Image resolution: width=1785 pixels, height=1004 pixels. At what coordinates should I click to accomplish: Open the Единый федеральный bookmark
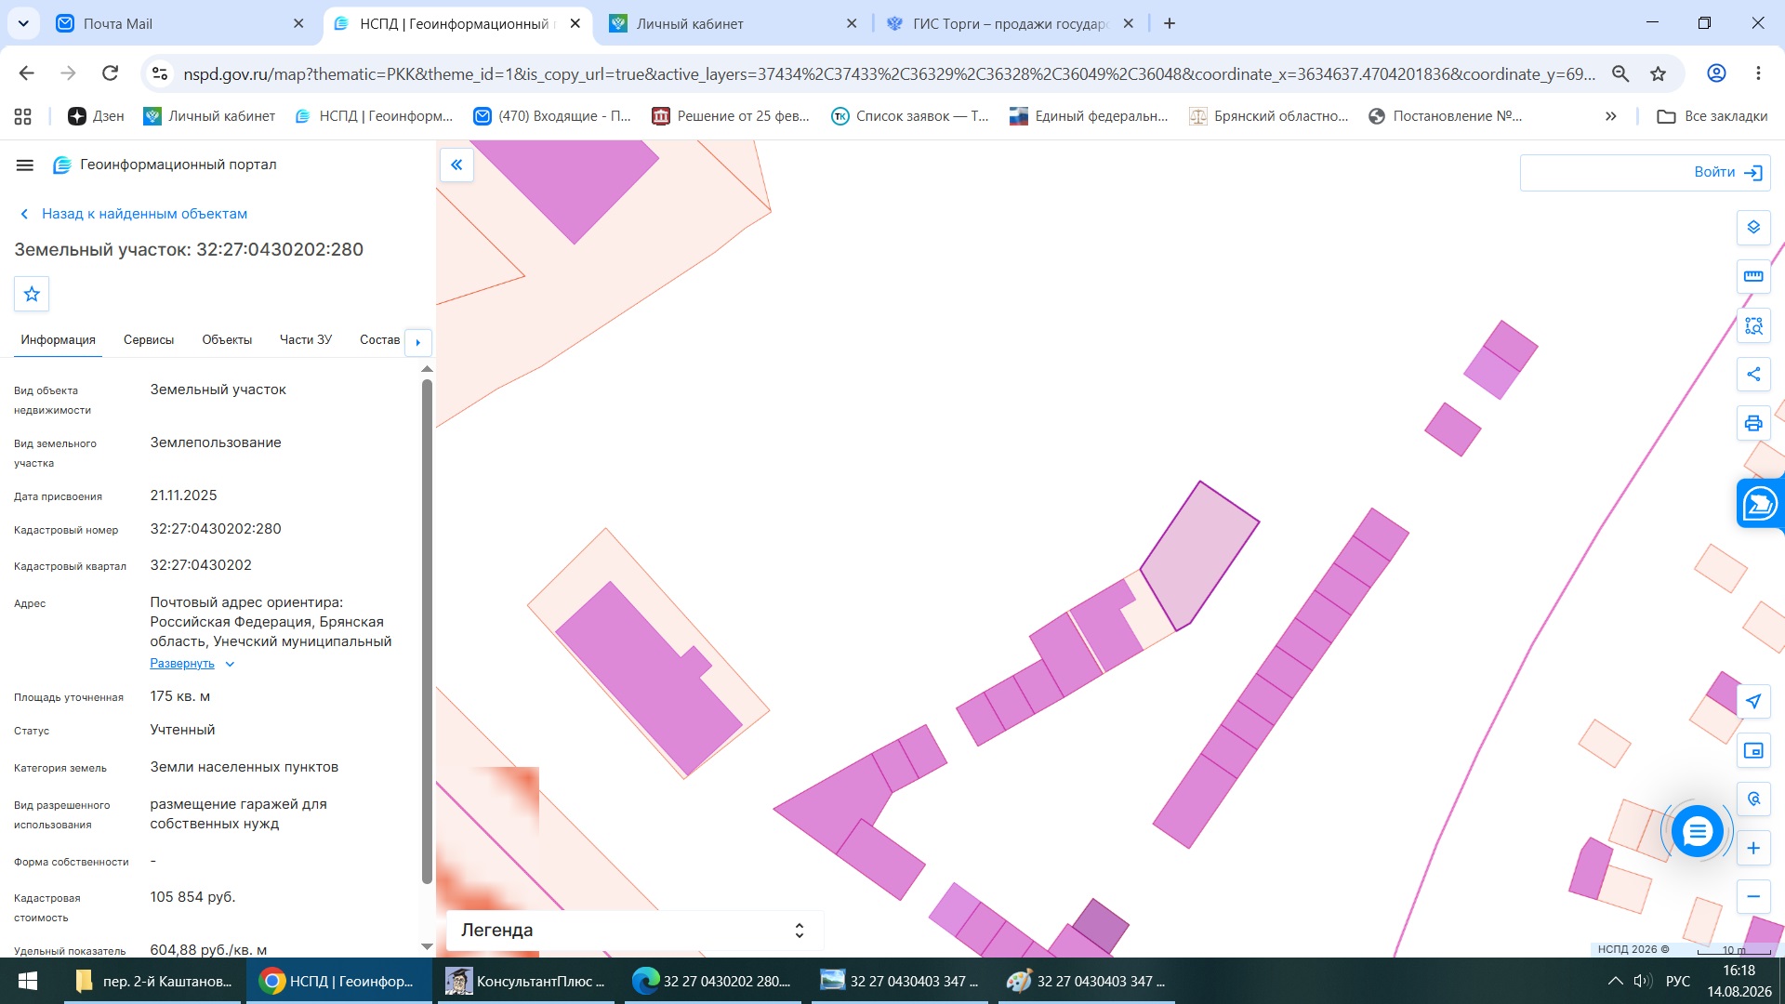pyautogui.click(x=1089, y=116)
